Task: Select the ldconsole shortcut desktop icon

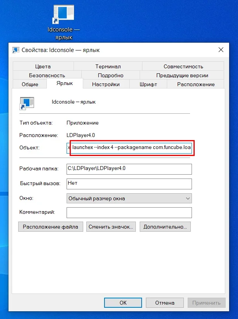Action: pyautogui.click(x=63, y=22)
